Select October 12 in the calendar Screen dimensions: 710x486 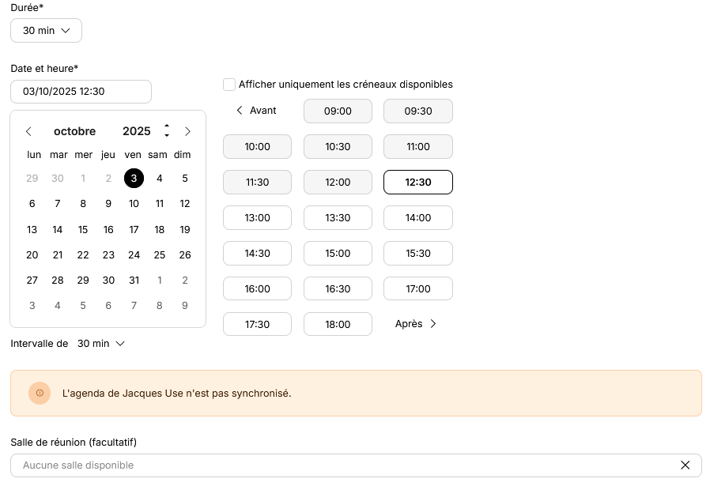[185, 204]
